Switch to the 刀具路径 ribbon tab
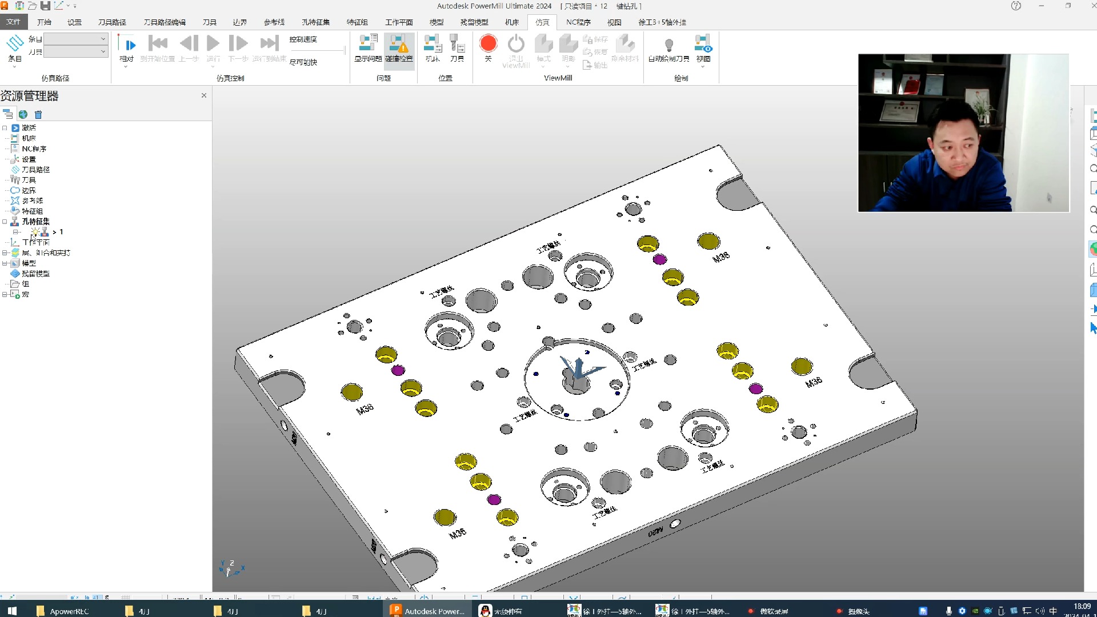 (112, 22)
